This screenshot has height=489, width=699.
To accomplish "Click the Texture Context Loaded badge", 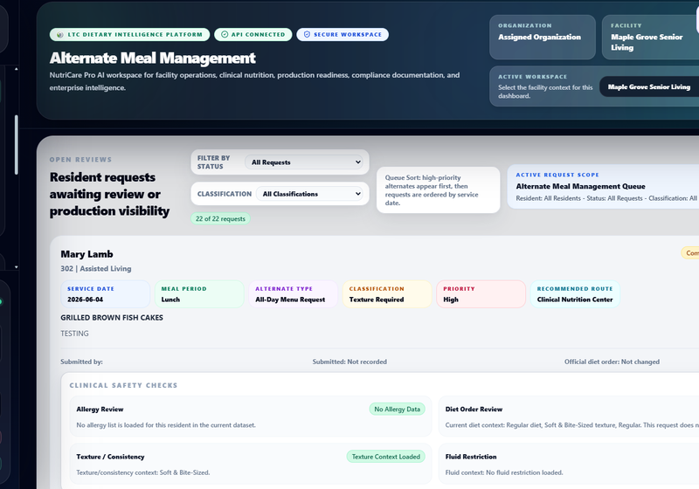I will tap(386, 457).
